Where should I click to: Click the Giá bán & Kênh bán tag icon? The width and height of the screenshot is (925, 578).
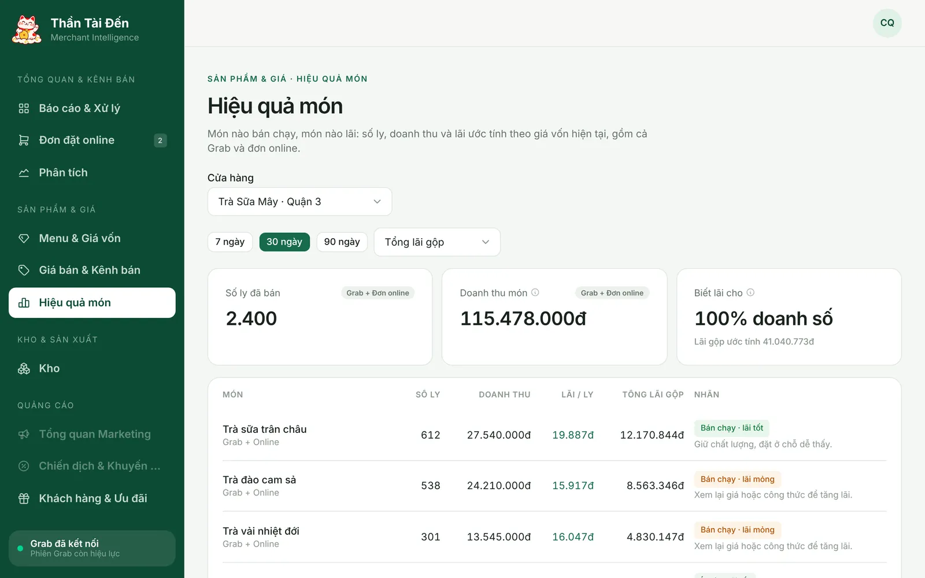click(24, 270)
